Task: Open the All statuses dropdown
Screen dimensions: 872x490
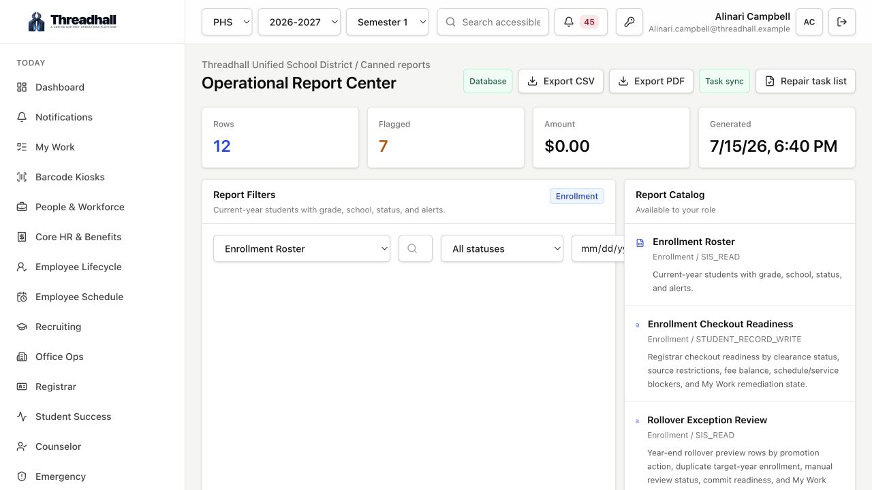Action: pos(502,248)
